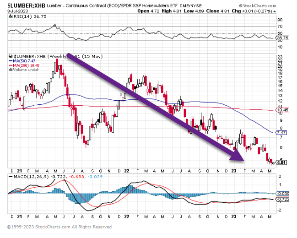
Task: Click the blue 7.47 MA(50) price tag
Action: (281, 133)
